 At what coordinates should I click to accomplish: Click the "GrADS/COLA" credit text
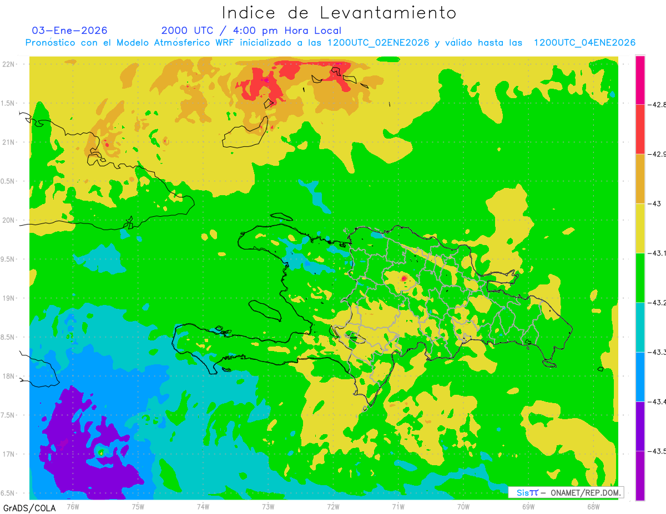(x=29, y=508)
